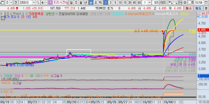The height and width of the screenshot is (104, 209).
Task: Click the stock search magnifier icon
Action: click(38, 2)
